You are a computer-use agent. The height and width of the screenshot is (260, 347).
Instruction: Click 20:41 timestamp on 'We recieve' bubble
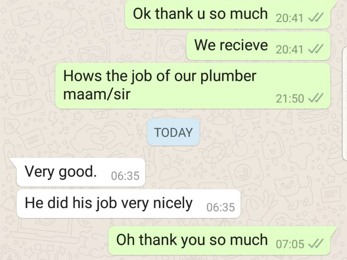[x=289, y=49]
